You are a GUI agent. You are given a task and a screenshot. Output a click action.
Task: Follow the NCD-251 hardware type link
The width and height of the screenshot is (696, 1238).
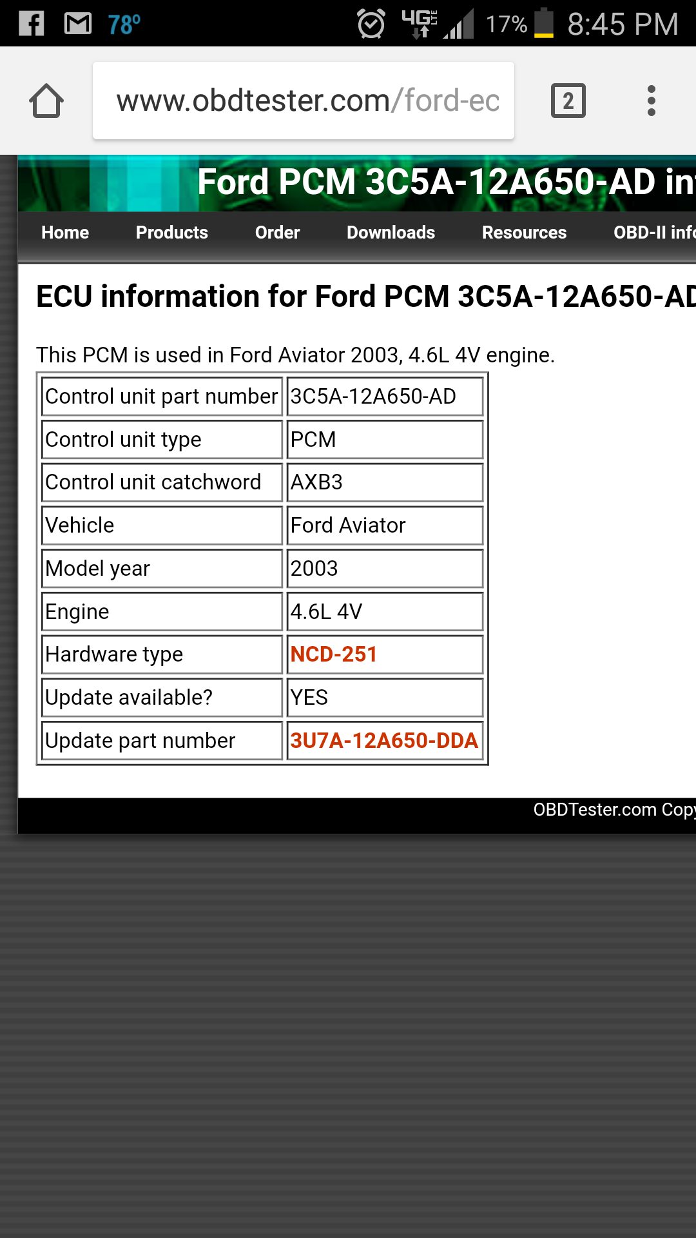(x=334, y=654)
